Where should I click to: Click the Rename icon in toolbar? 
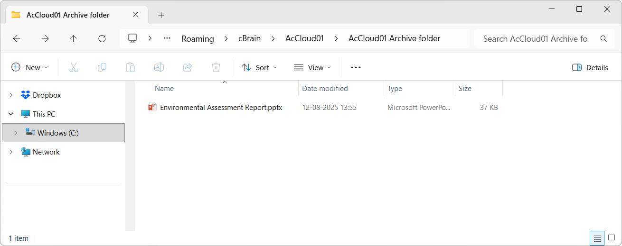[159, 67]
